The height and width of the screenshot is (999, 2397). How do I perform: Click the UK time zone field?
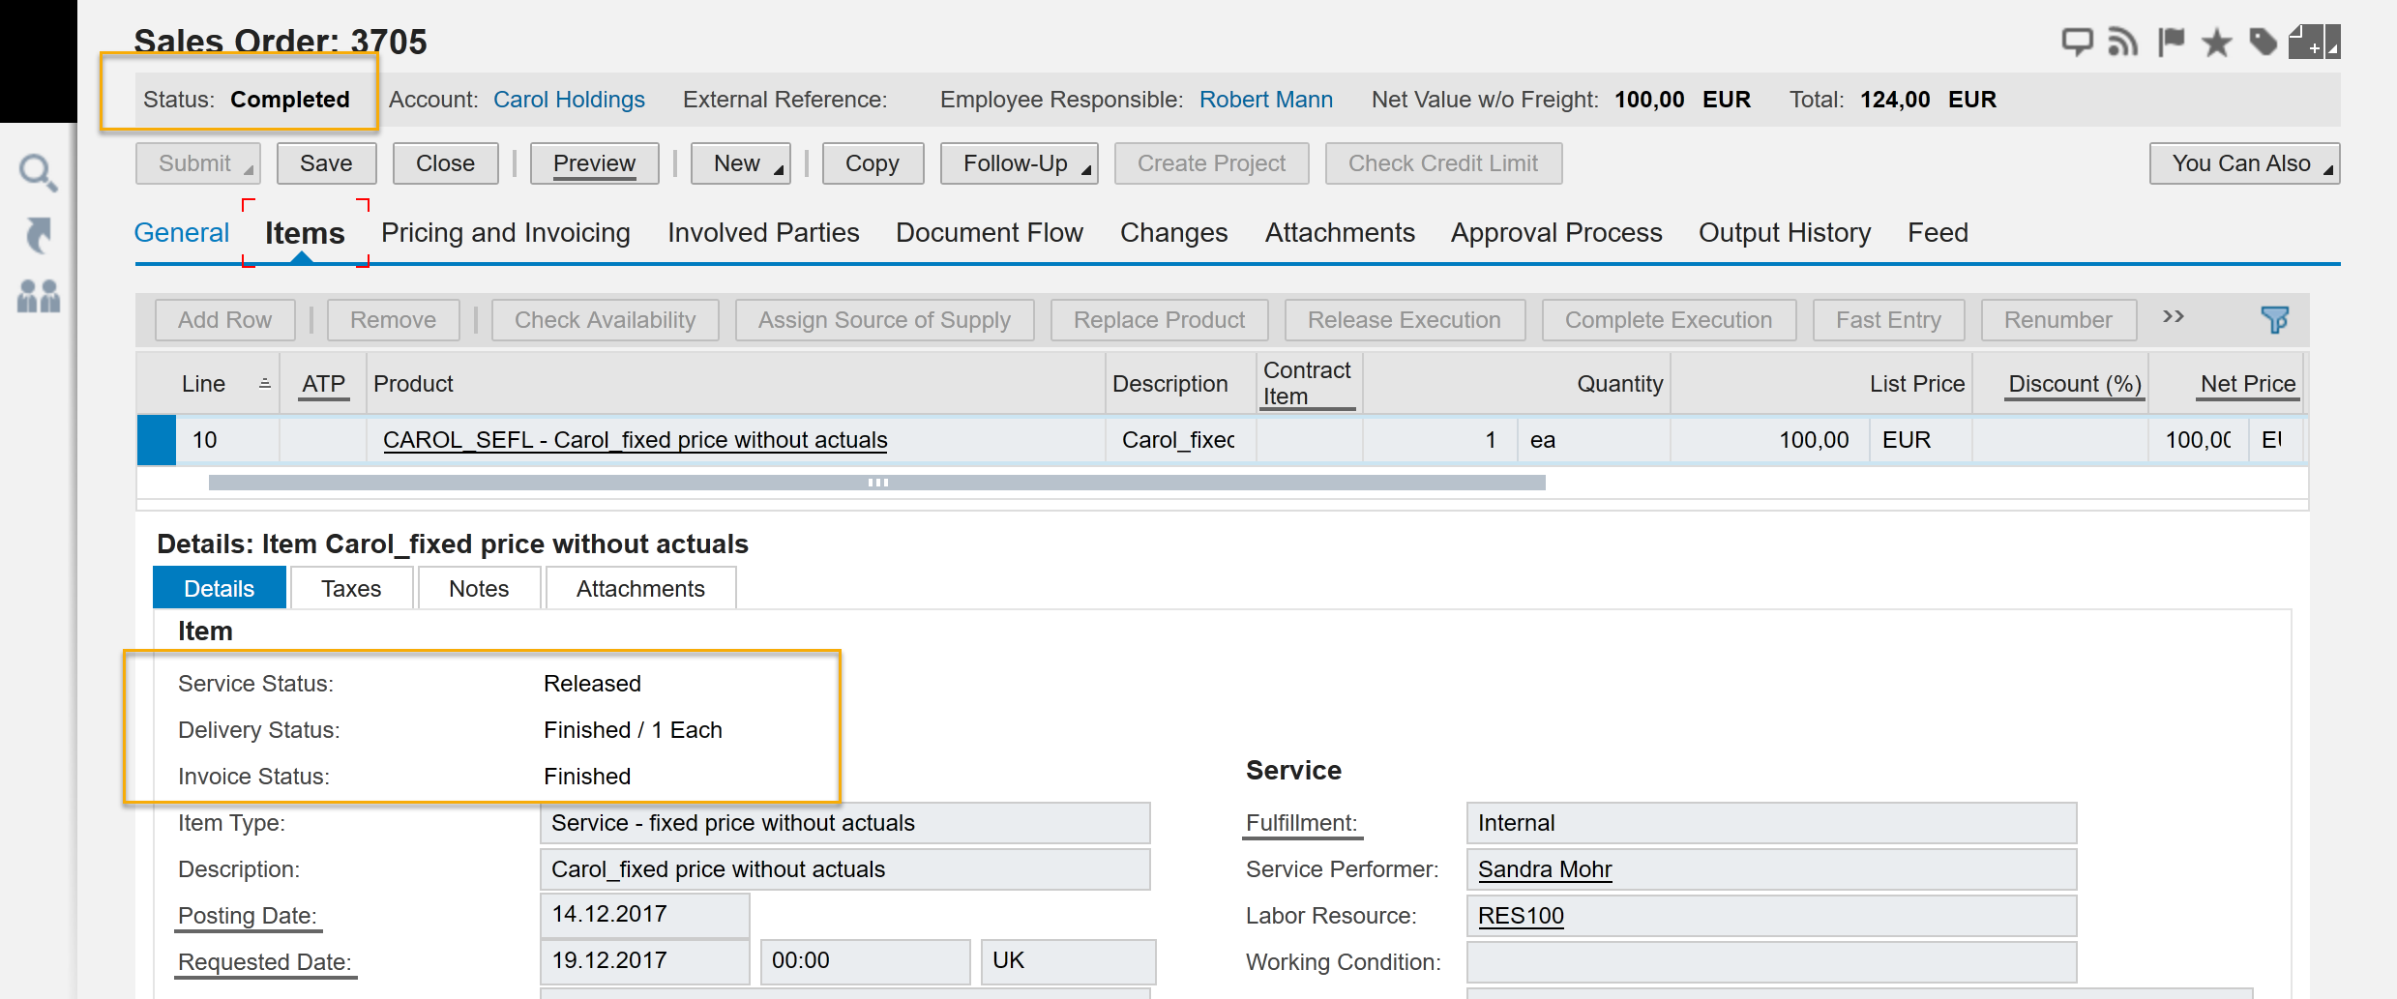[1068, 961]
